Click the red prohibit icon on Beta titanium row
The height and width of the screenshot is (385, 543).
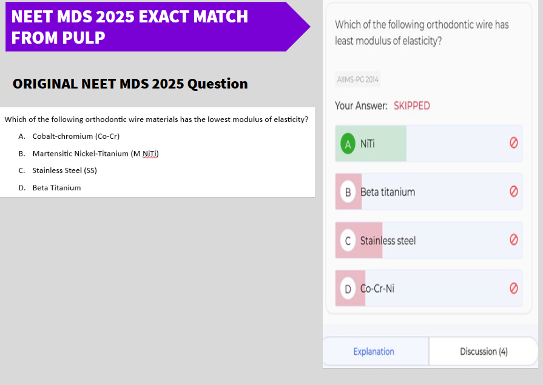point(513,191)
